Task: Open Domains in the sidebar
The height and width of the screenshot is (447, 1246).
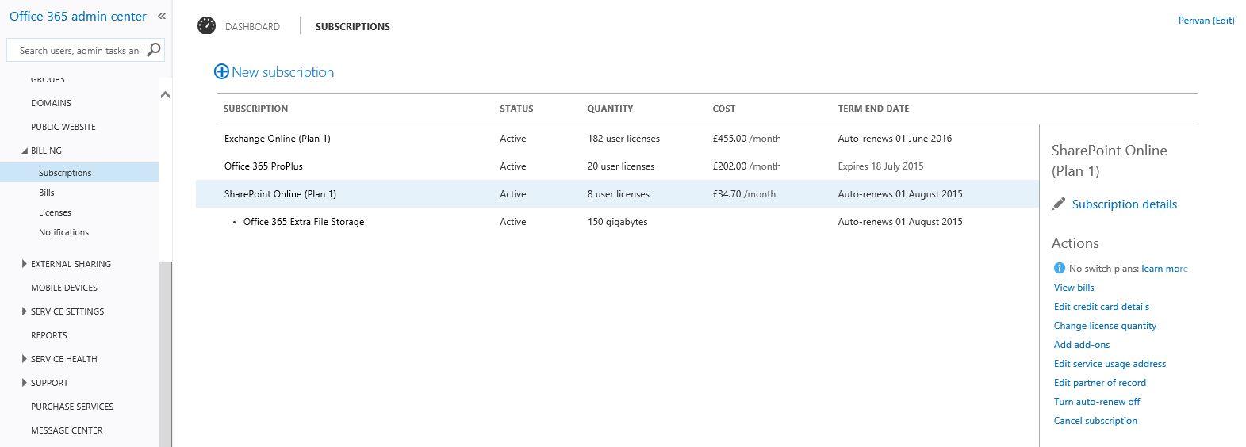Action: [x=51, y=103]
